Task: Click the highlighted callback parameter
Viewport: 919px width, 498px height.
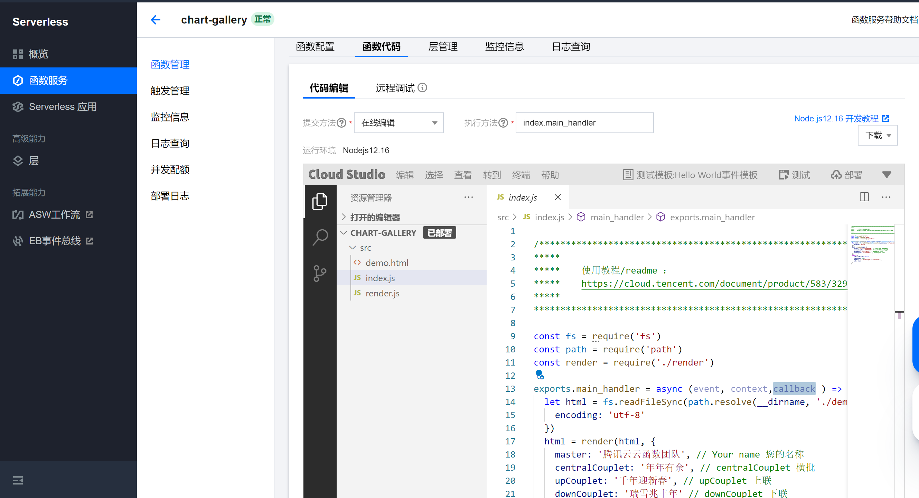Action: click(794, 389)
